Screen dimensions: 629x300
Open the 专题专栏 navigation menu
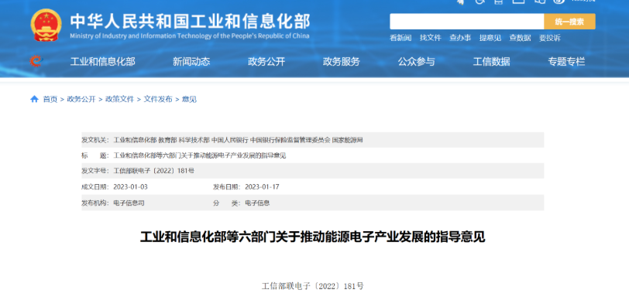tap(566, 62)
